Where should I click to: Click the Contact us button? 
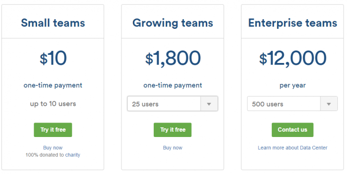293,130
